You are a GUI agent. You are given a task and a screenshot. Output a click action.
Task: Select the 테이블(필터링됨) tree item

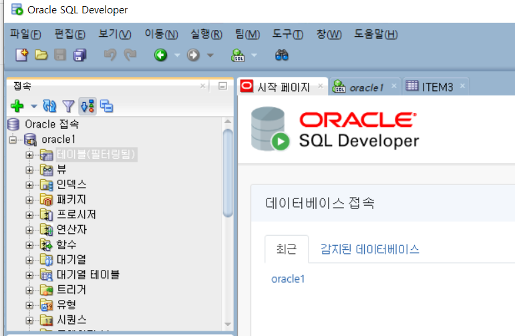(x=96, y=154)
